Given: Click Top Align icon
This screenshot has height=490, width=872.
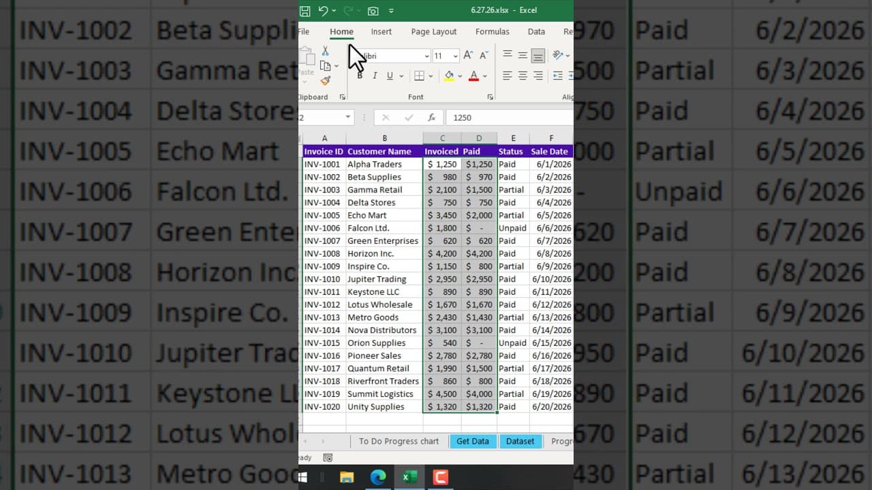Looking at the screenshot, I should (508, 55).
